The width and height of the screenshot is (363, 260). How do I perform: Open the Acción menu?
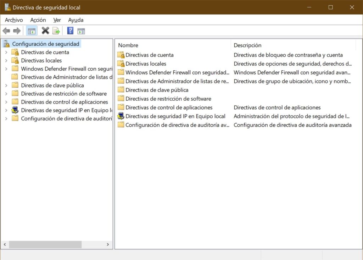pos(38,20)
